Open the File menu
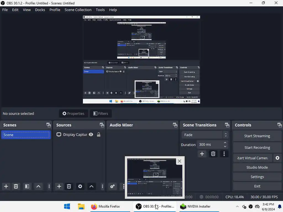The width and height of the screenshot is (283, 212). tap(5, 10)
